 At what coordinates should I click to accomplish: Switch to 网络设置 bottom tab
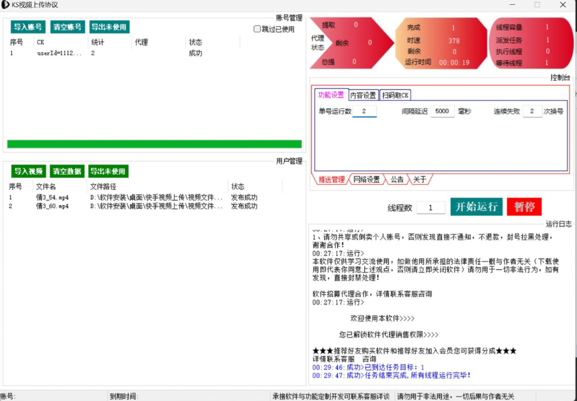click(x=366, y=180)
